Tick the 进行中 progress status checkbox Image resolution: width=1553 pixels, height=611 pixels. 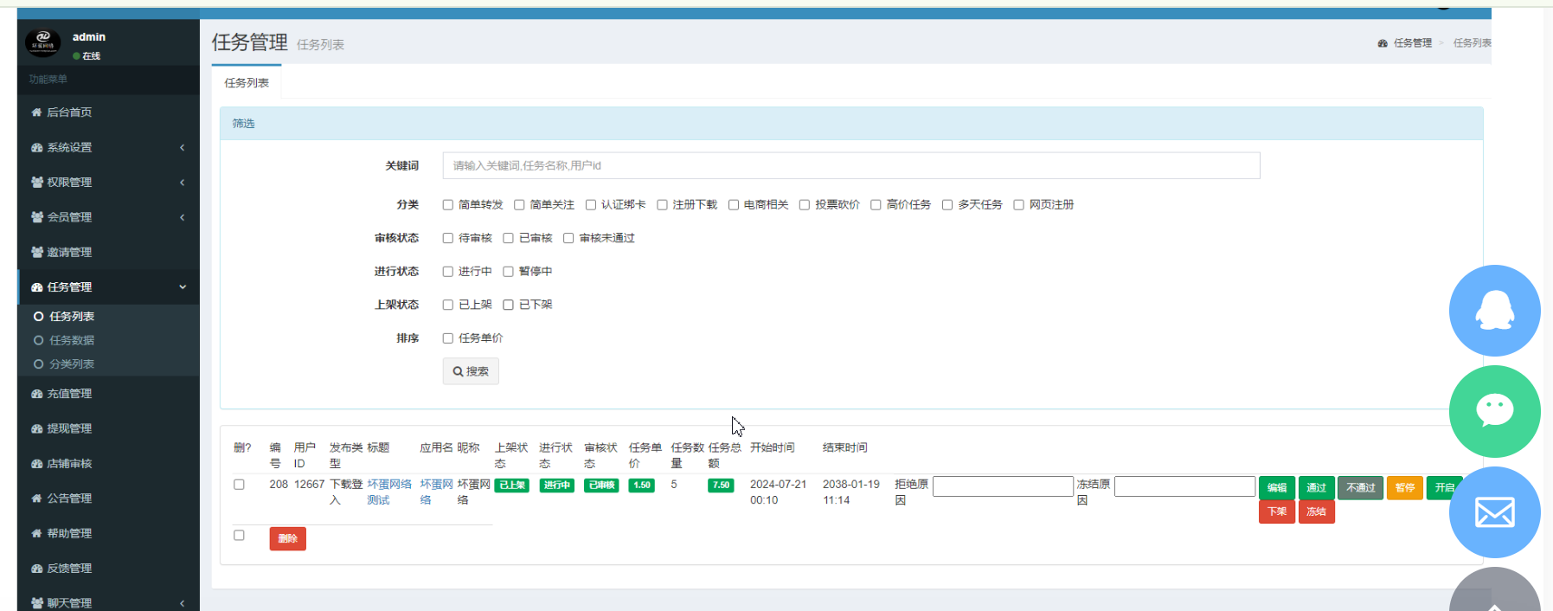pos(447,272)
